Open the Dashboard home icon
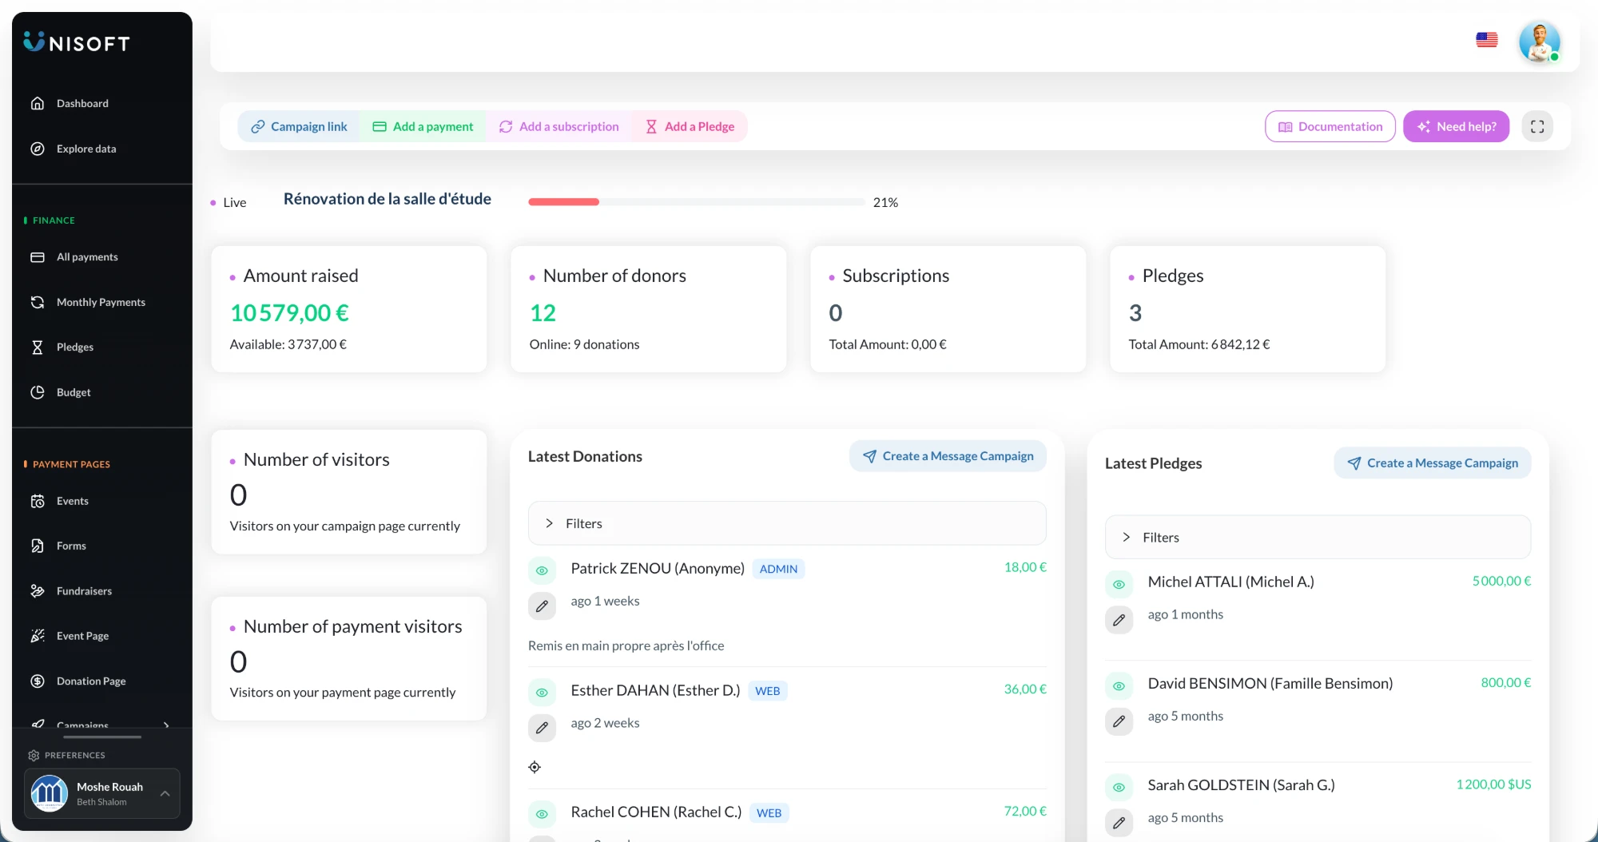The width and height of the screenshot is (1598, 842). click(x=38, y=103)
